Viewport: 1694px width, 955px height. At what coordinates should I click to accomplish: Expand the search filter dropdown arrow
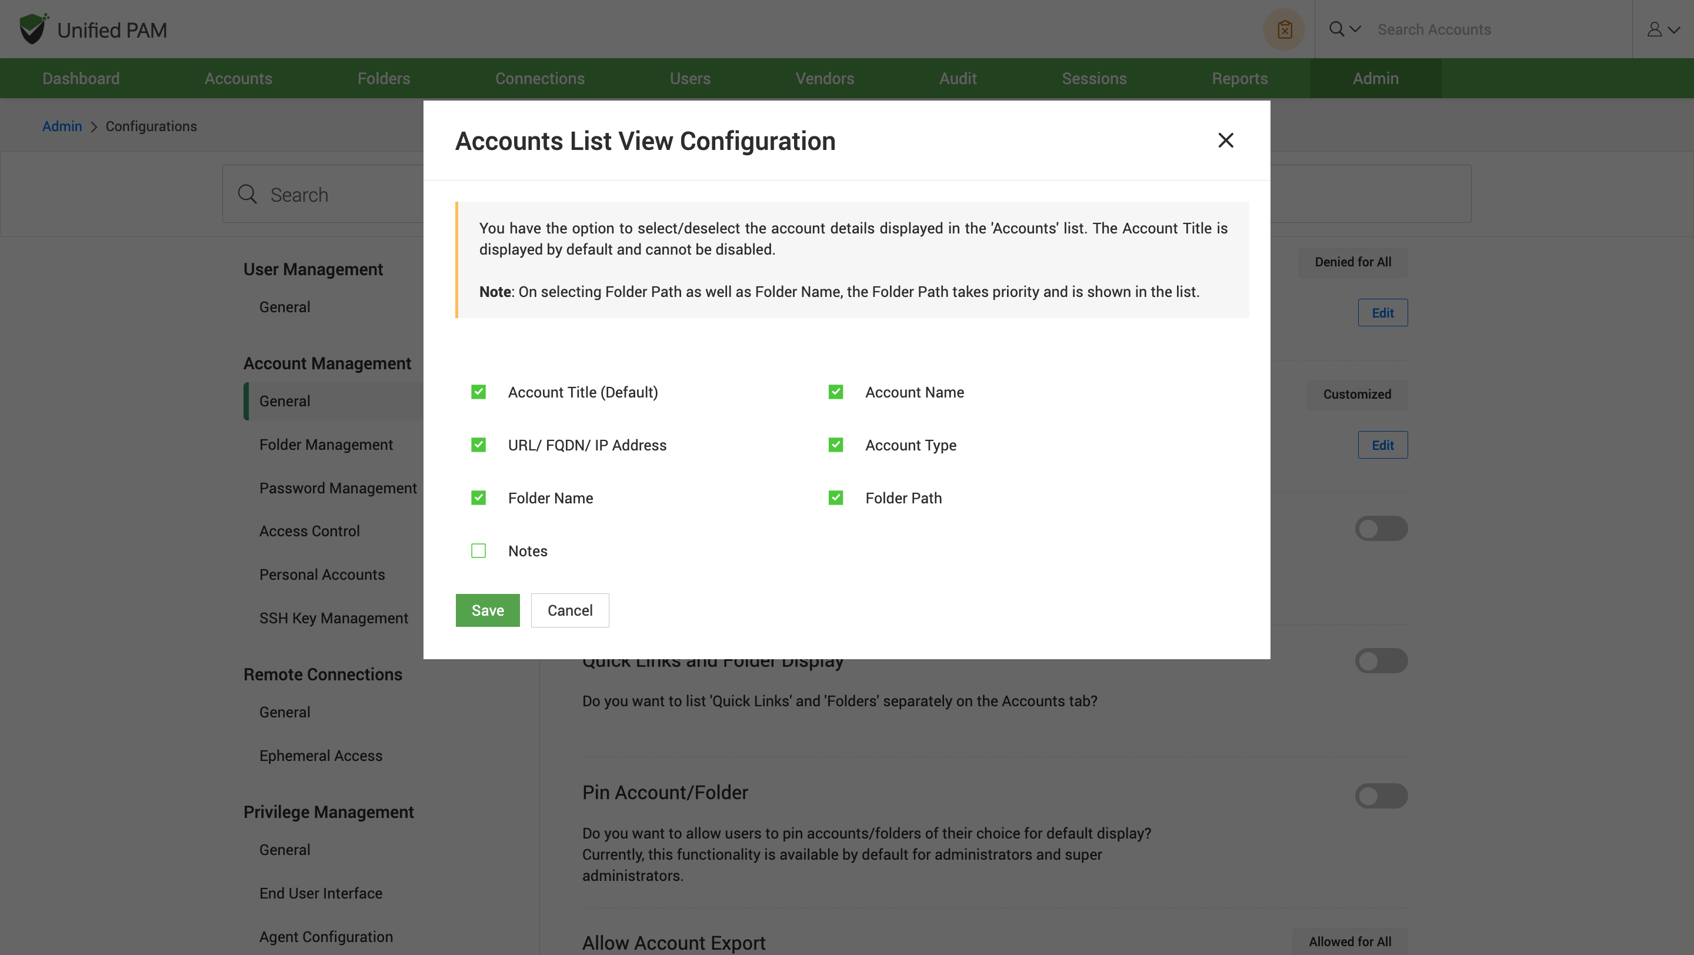(x=1355, y=29)
